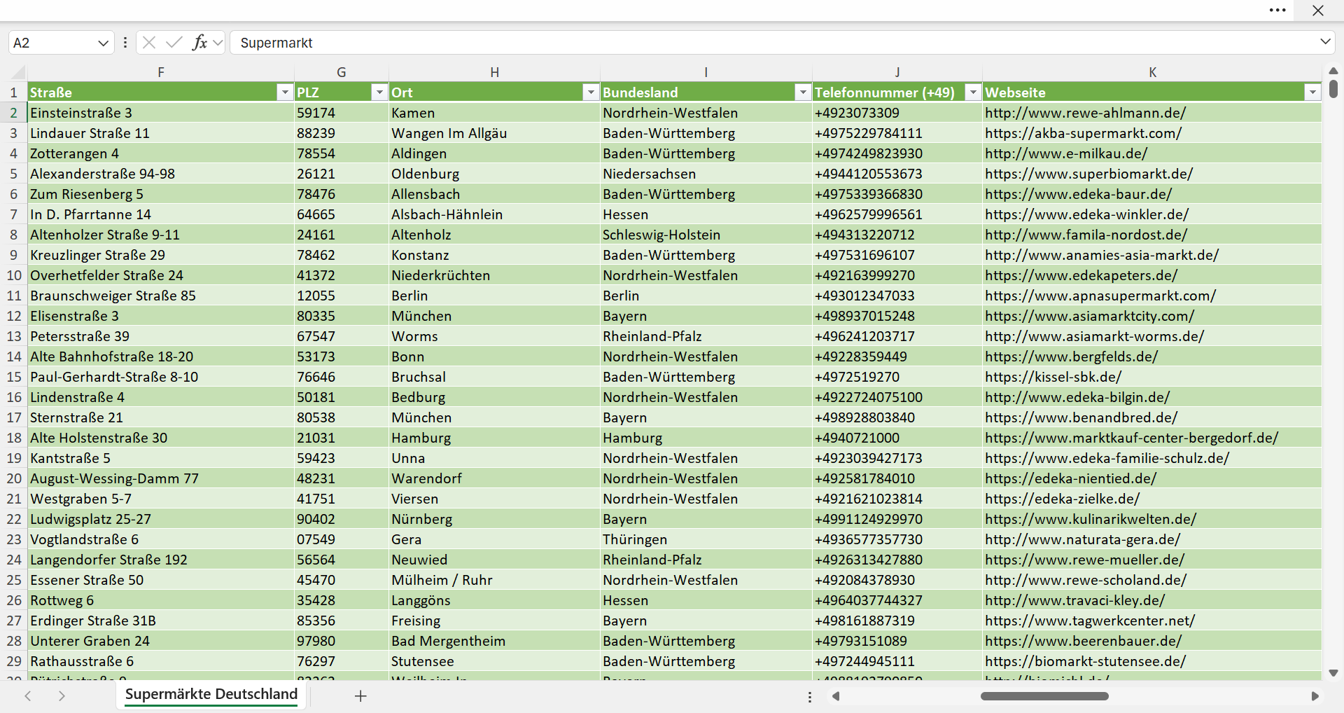This screenshot has width=1344, height=713.
Task: Select the Bundesland cell Thüringen
Action: (706, 539)
